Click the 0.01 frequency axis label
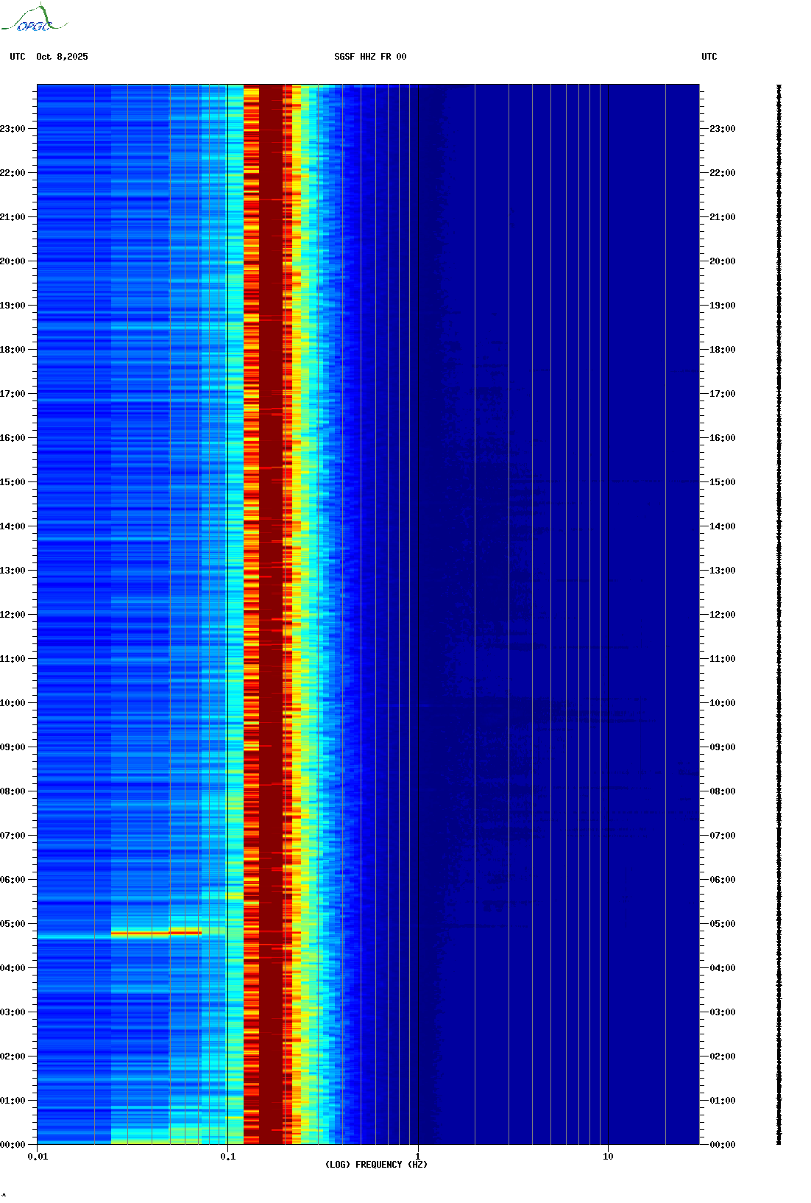Viewport: 811px width, 1203px height. [x=38, y=1157]
